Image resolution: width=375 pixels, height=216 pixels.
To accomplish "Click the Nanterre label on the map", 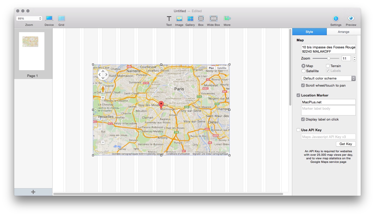I will coord(133,71).
